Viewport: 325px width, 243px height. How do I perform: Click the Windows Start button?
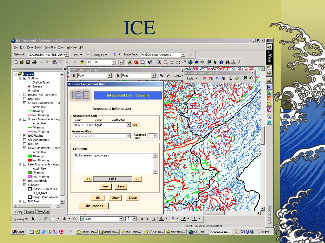point(18,232)
